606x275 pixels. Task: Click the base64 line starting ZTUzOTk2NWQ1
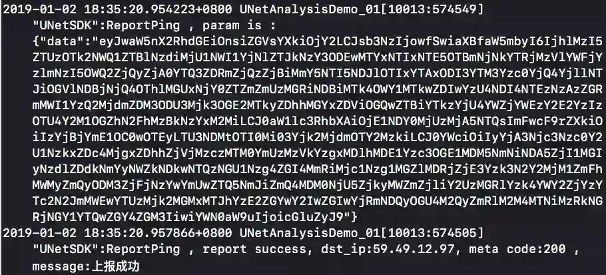click(x=317, y=57)
